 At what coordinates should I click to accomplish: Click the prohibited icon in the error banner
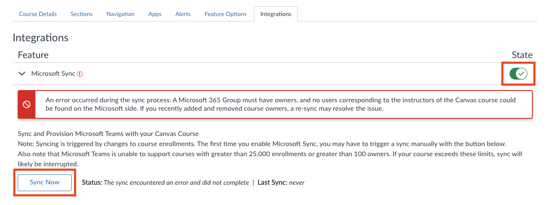(26, 104)
